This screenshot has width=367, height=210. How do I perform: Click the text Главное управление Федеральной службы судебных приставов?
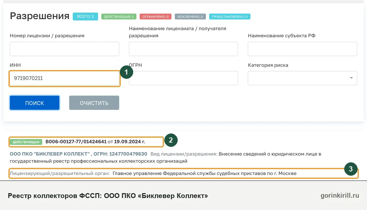(x=189, y=174)
